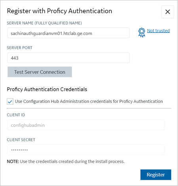The width and height of the screenshot is (178, 186).
Task: Click the CLIENT SECRET label
Action: pyautogui.click(x=21, y=140)
